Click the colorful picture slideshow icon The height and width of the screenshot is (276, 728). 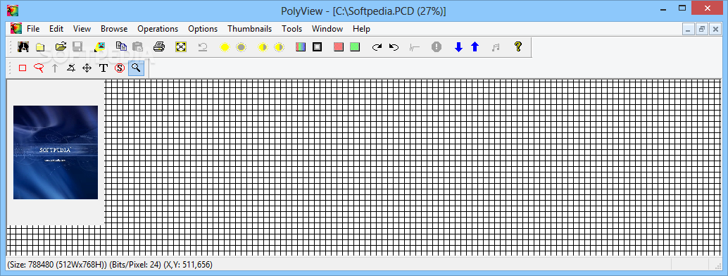(100, 46)
